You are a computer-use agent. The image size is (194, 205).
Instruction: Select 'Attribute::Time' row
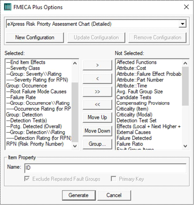click(149, 86)
